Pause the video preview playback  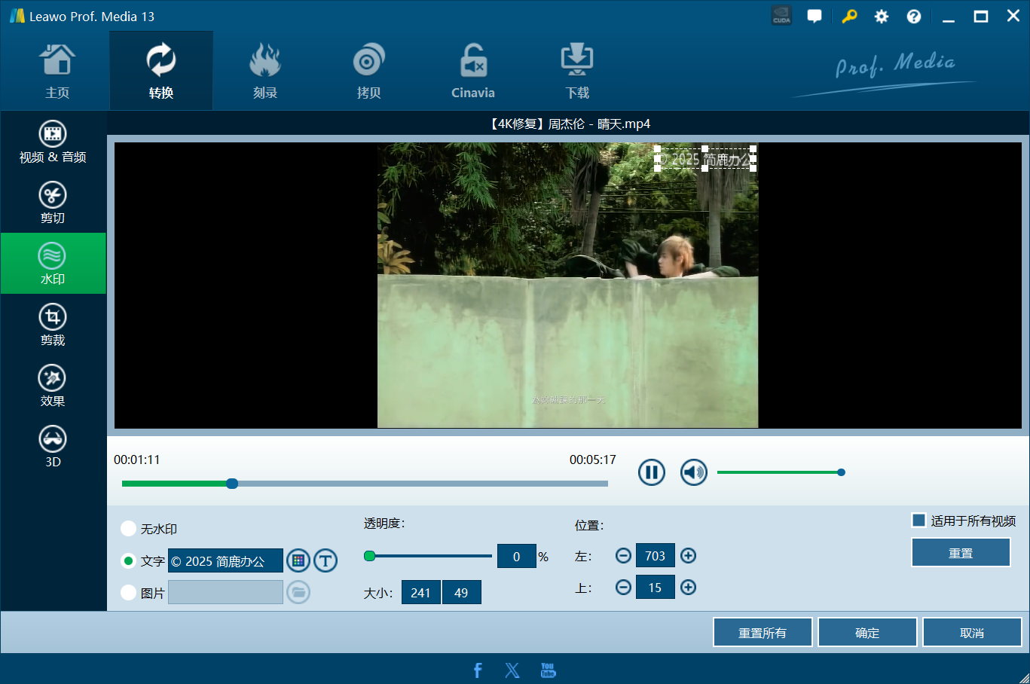coord(652,472)
